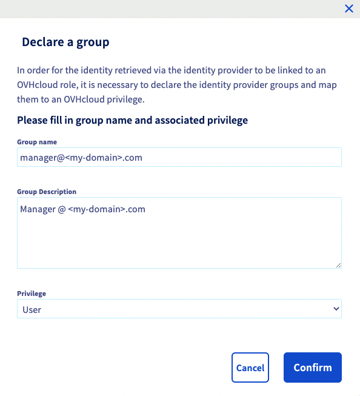Click the Group Description label

[x=47, y=192]
